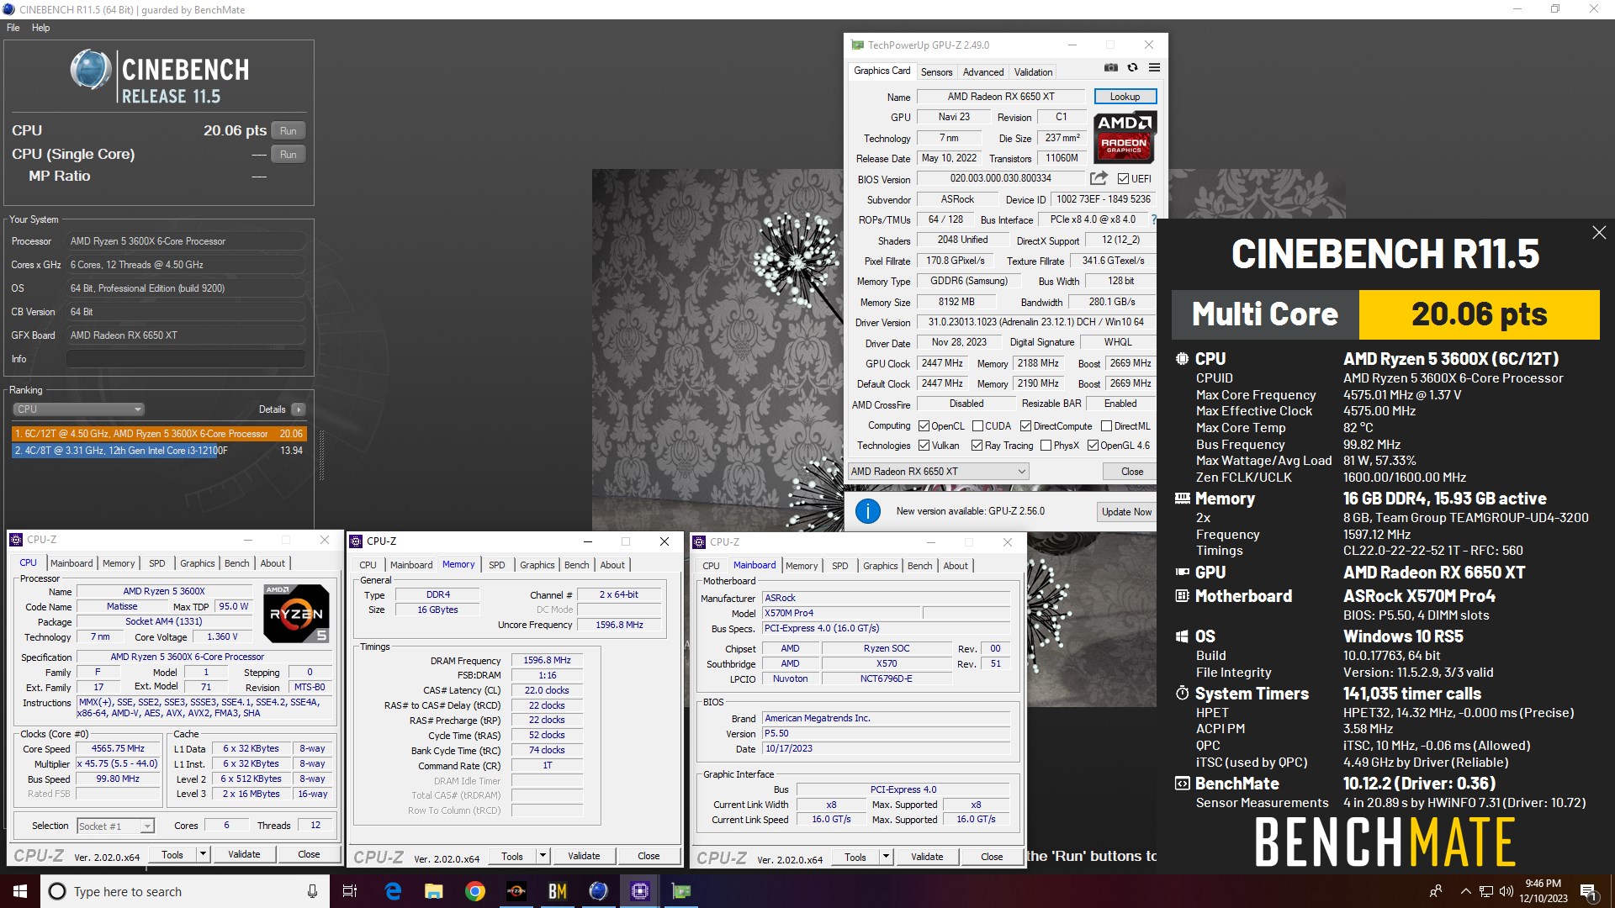Click the Cinebench Info input field

click(185, 359)
